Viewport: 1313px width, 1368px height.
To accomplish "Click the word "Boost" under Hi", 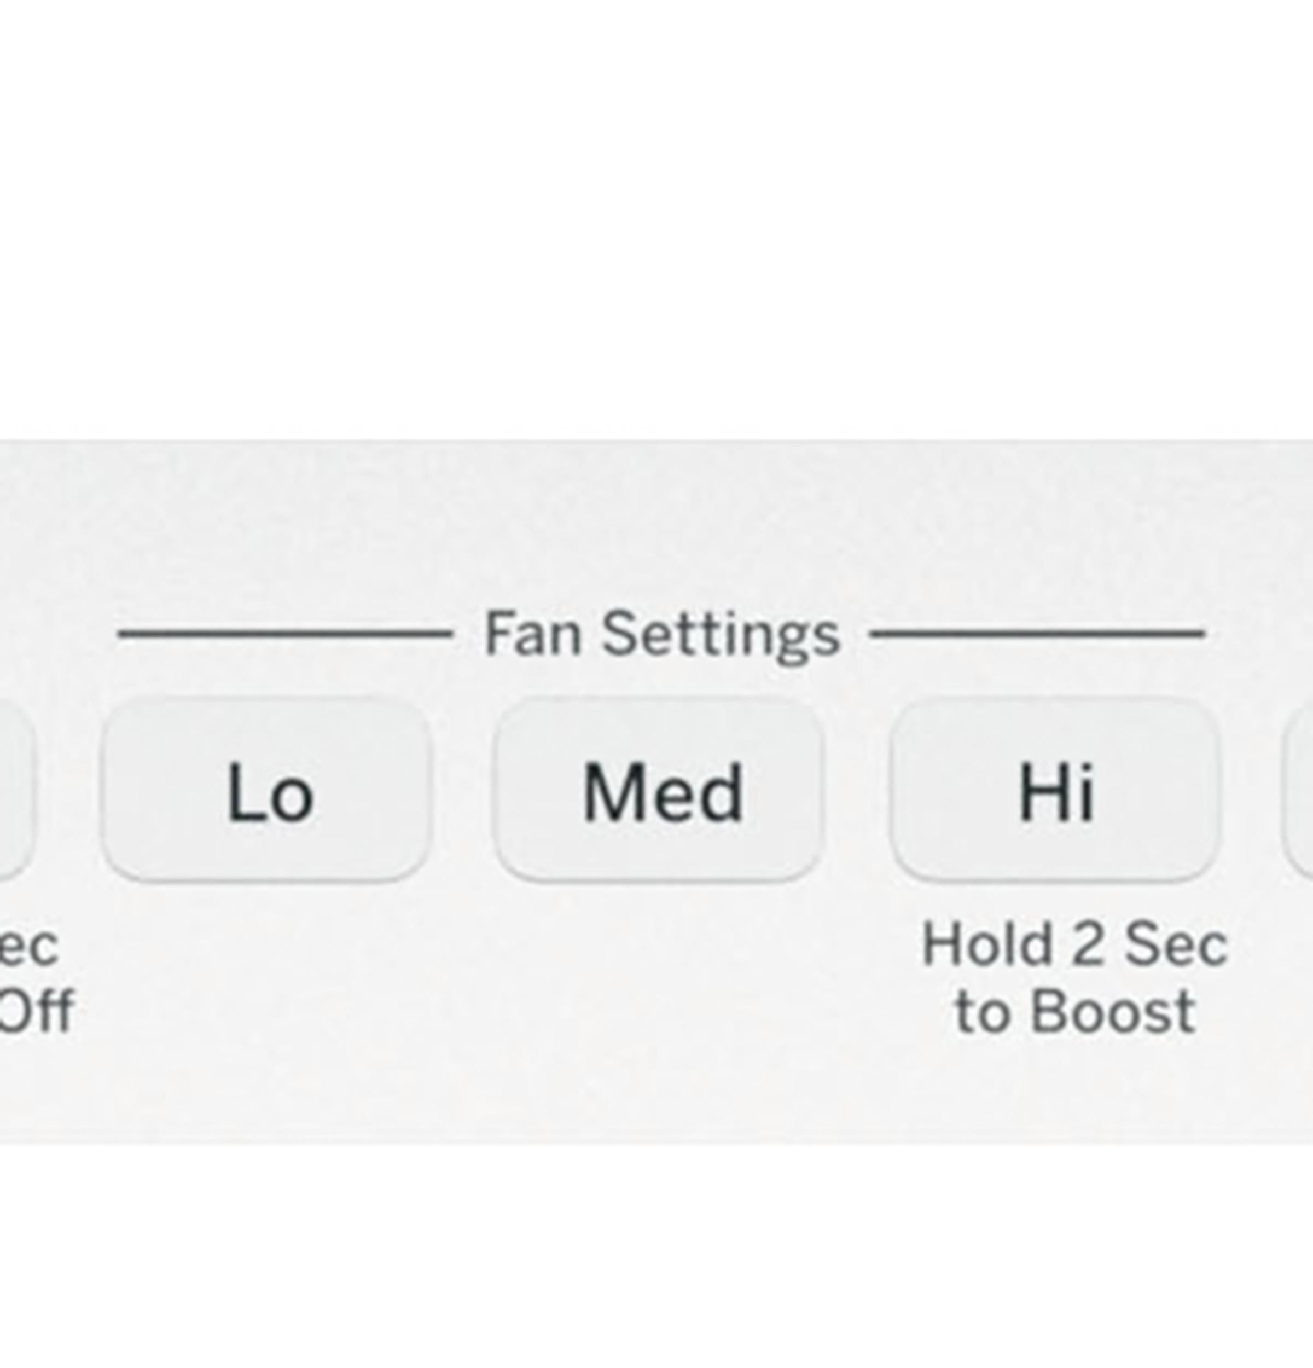I will (1113, 1011).
